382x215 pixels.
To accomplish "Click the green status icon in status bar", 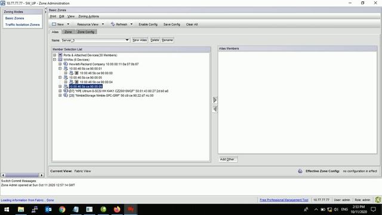I will click(x=378, y=199).
